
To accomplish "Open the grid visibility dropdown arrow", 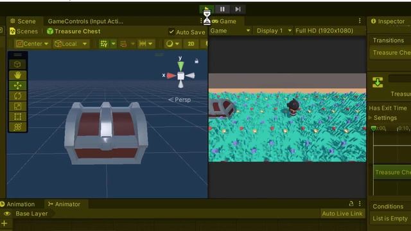I will coord(113,44).
